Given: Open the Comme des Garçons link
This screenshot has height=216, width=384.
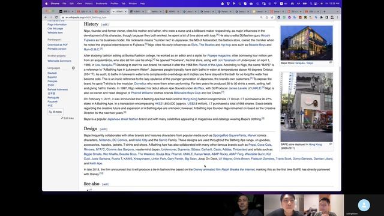Looking at the screenshot, I should (x=120, y=149).
